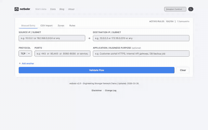Switch to CSV Import tab
This screenshot has height=130, width=208.
pyautogui.click(x=46, y=25)
